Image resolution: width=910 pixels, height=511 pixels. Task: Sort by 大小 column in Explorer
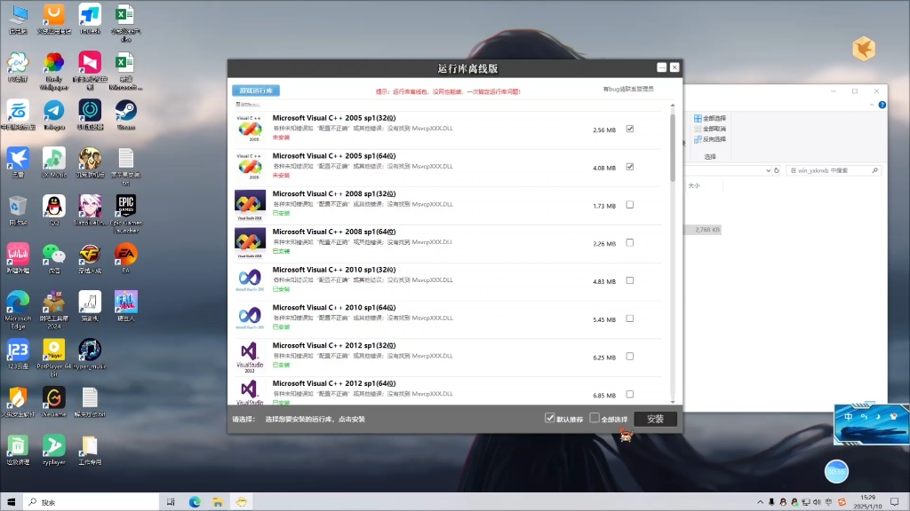(694, 186)
